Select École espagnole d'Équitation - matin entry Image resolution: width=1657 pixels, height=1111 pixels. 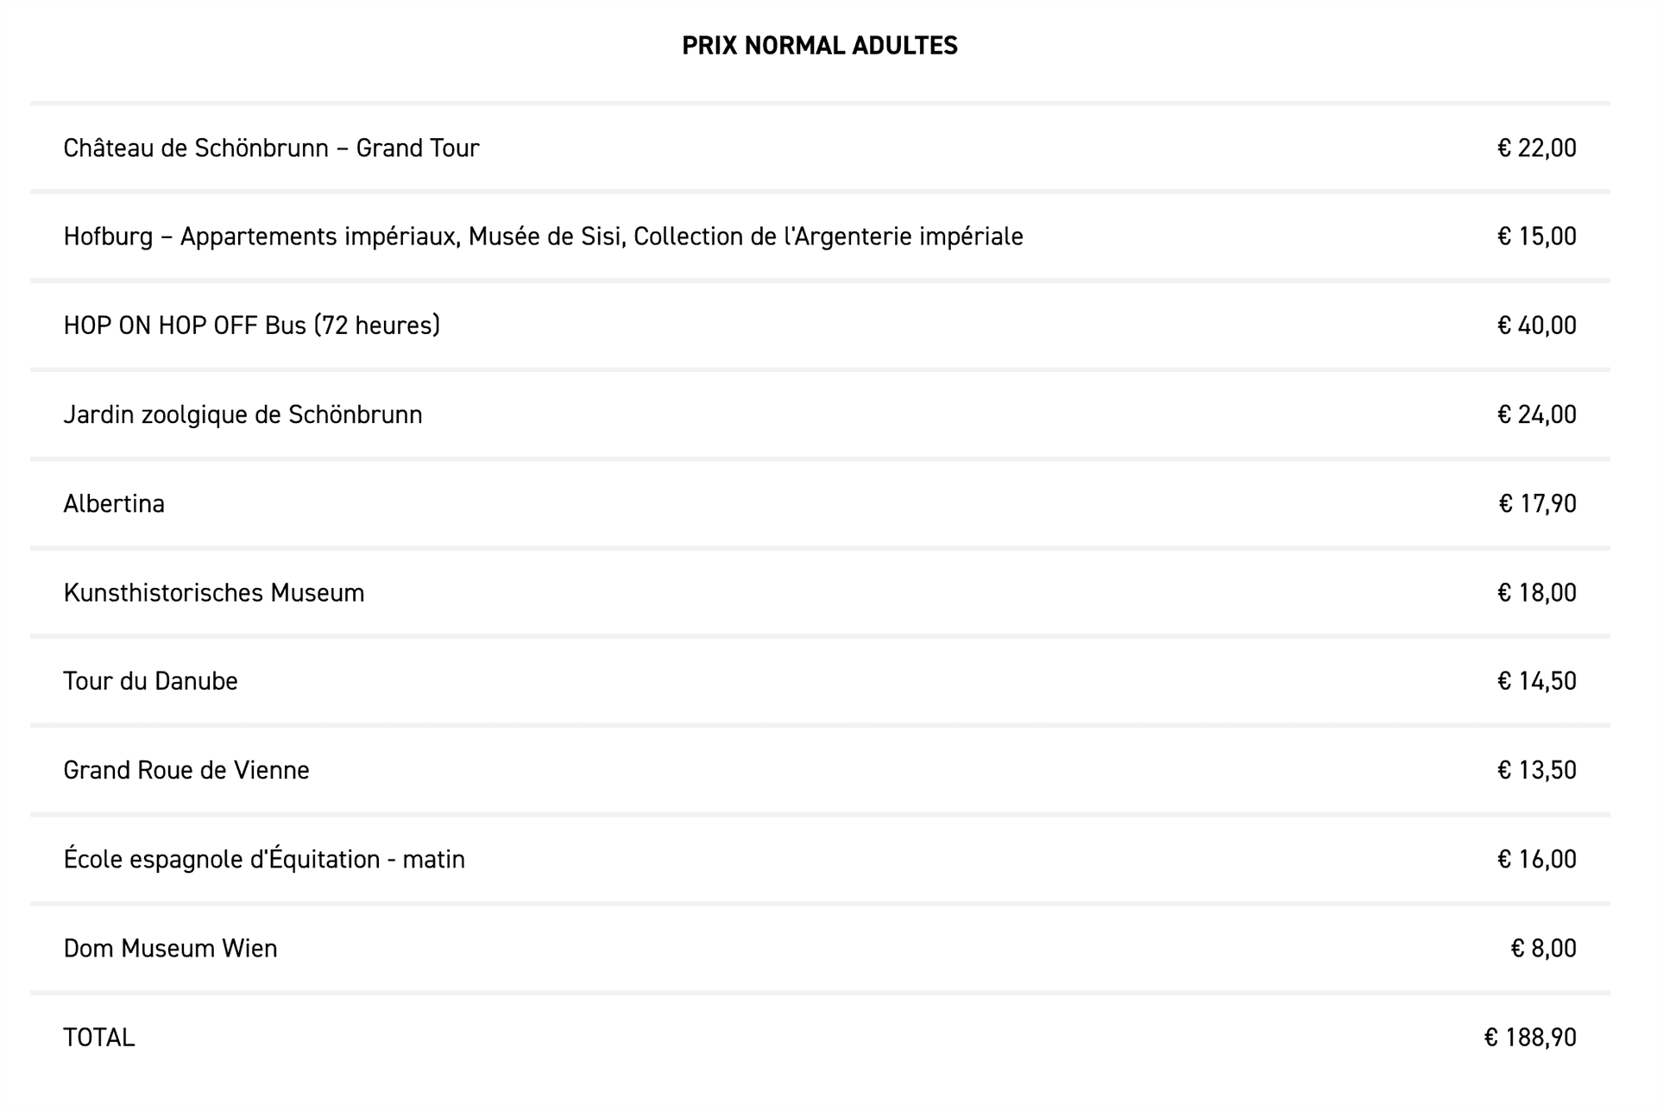point(264,860)
